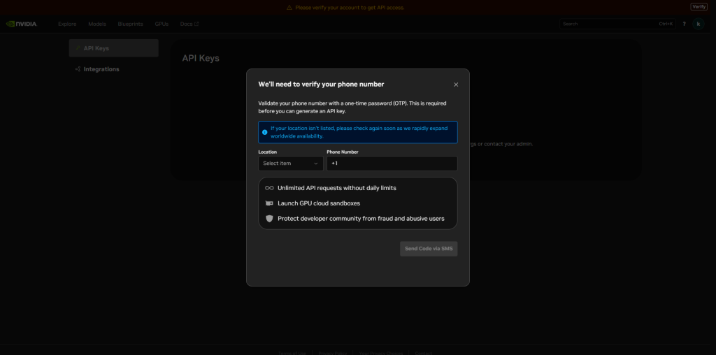Select API Keys in the sidebar
Image resolution: width=716 pixels, height=355 pixels.
click(96, 48)
